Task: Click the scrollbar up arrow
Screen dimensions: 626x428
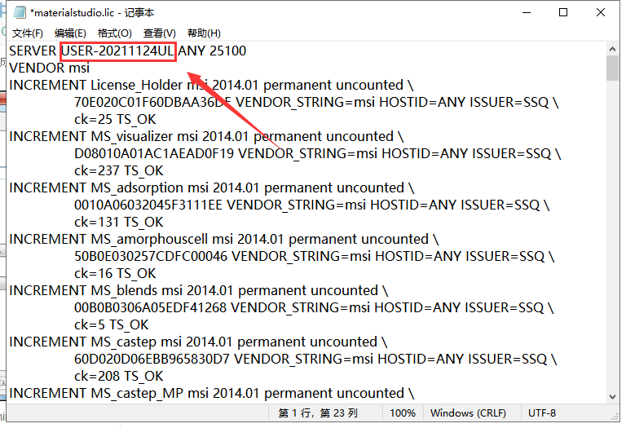Action: point(612,49)
